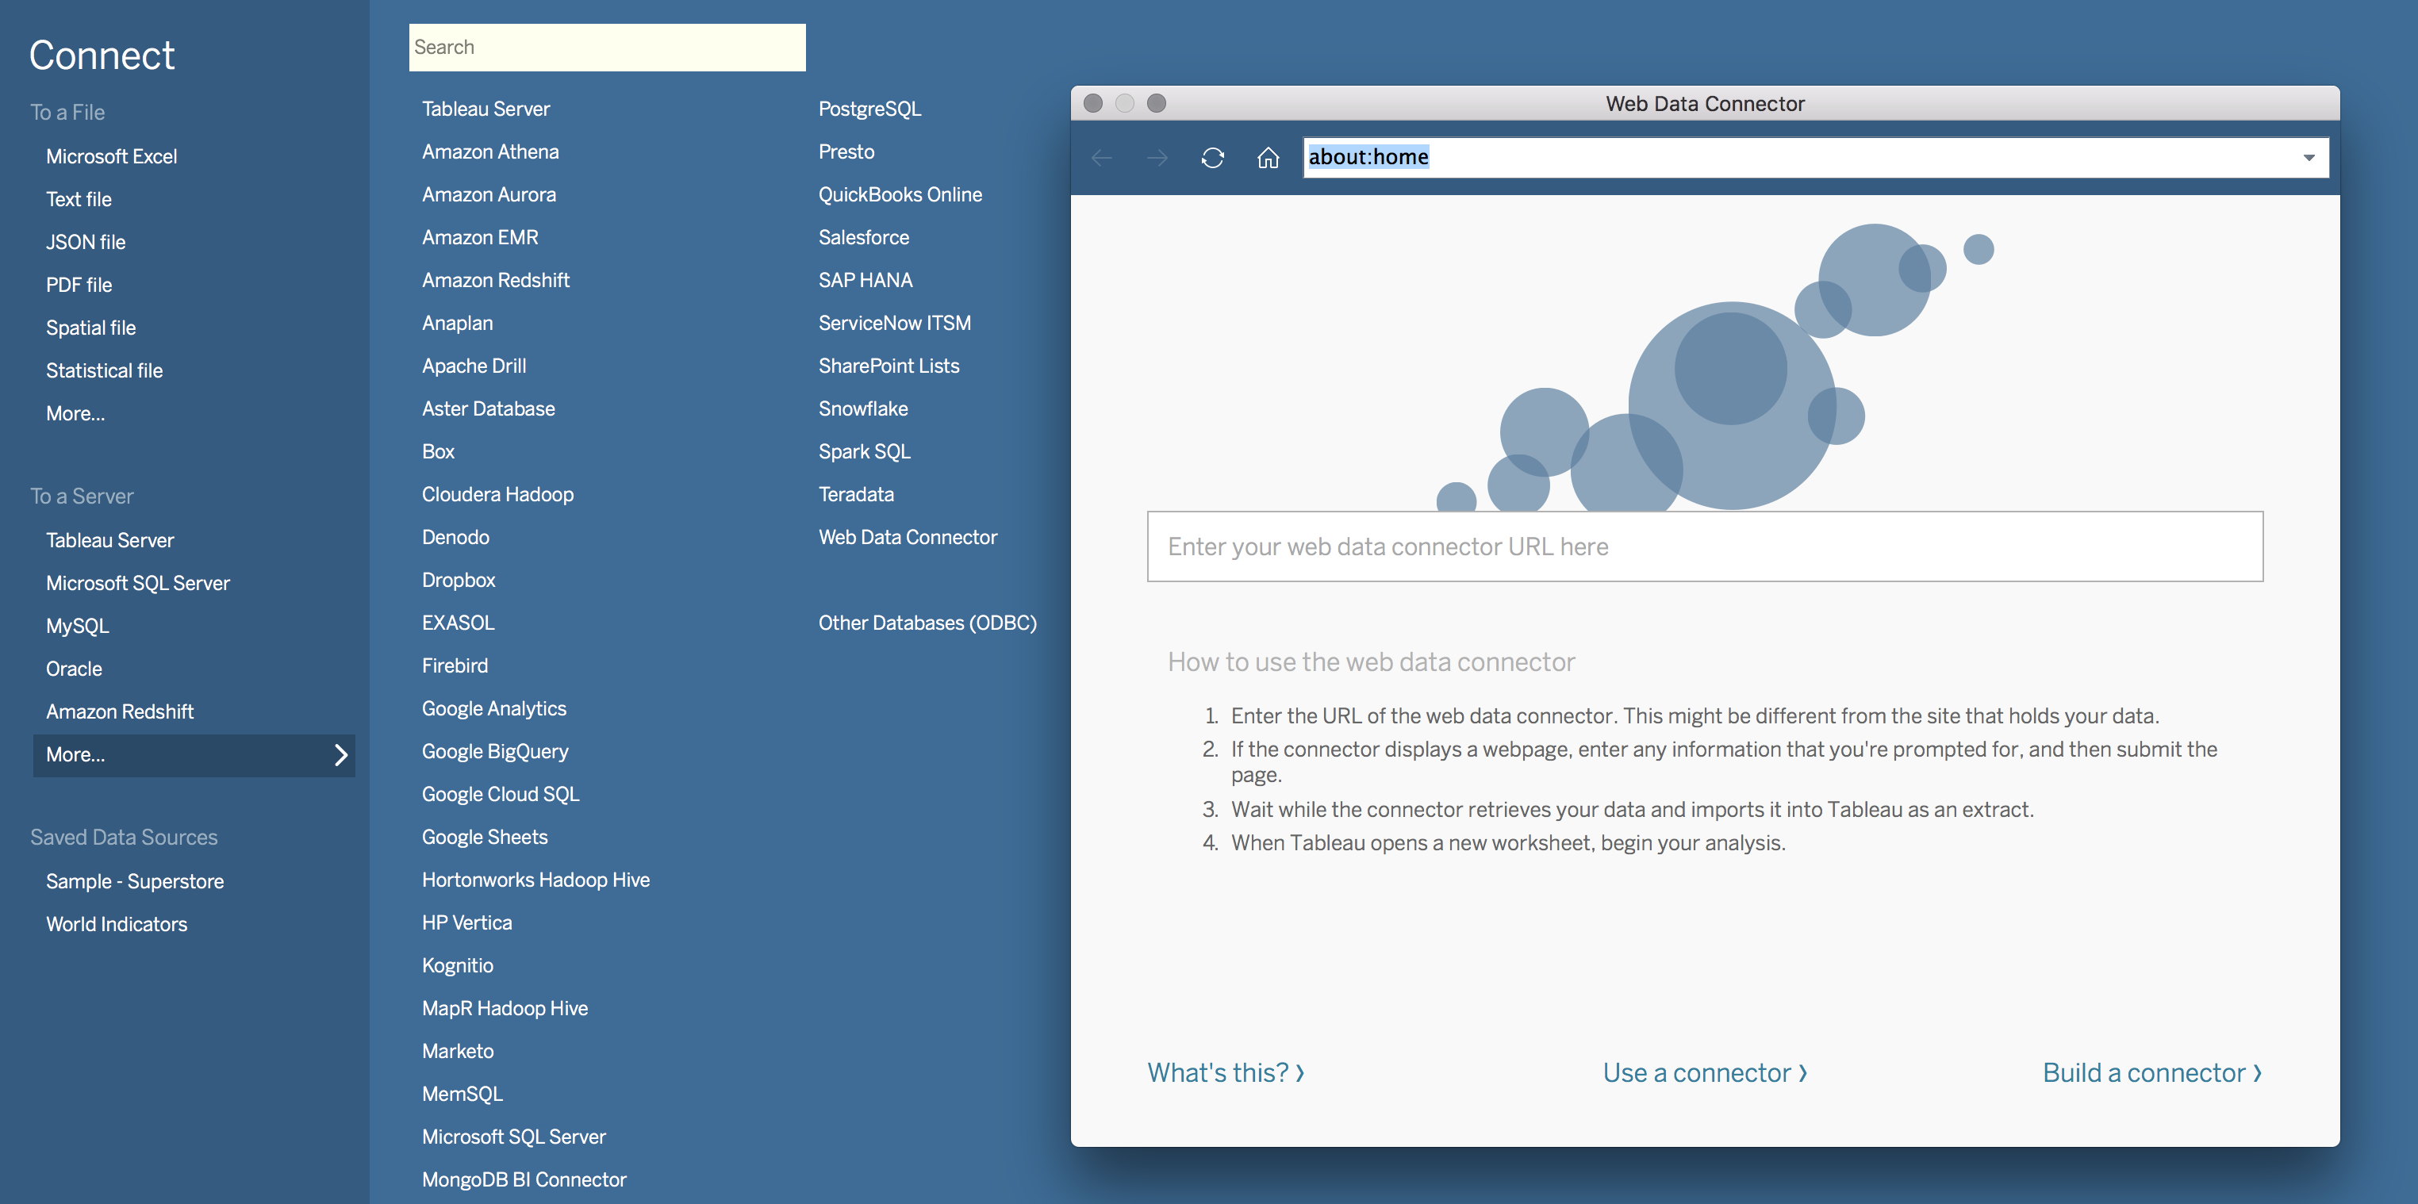Expand the To a Server More... item
This screenshot has width=2418, height=1204.
click(x=194, y=754)
